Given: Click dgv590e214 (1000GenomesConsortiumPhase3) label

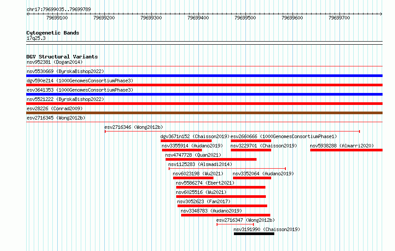Looking at the screenshot, I should pos(80,81).
